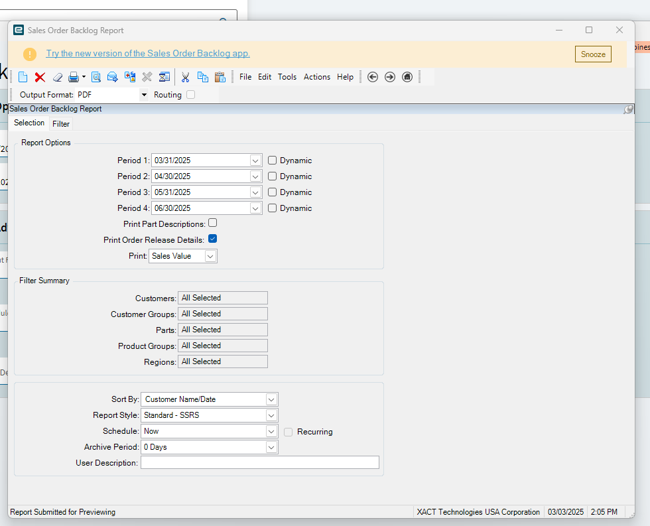Open the new Sales Order Backlog app link
Screen dimensions: 650x526
tap(148, 54)
